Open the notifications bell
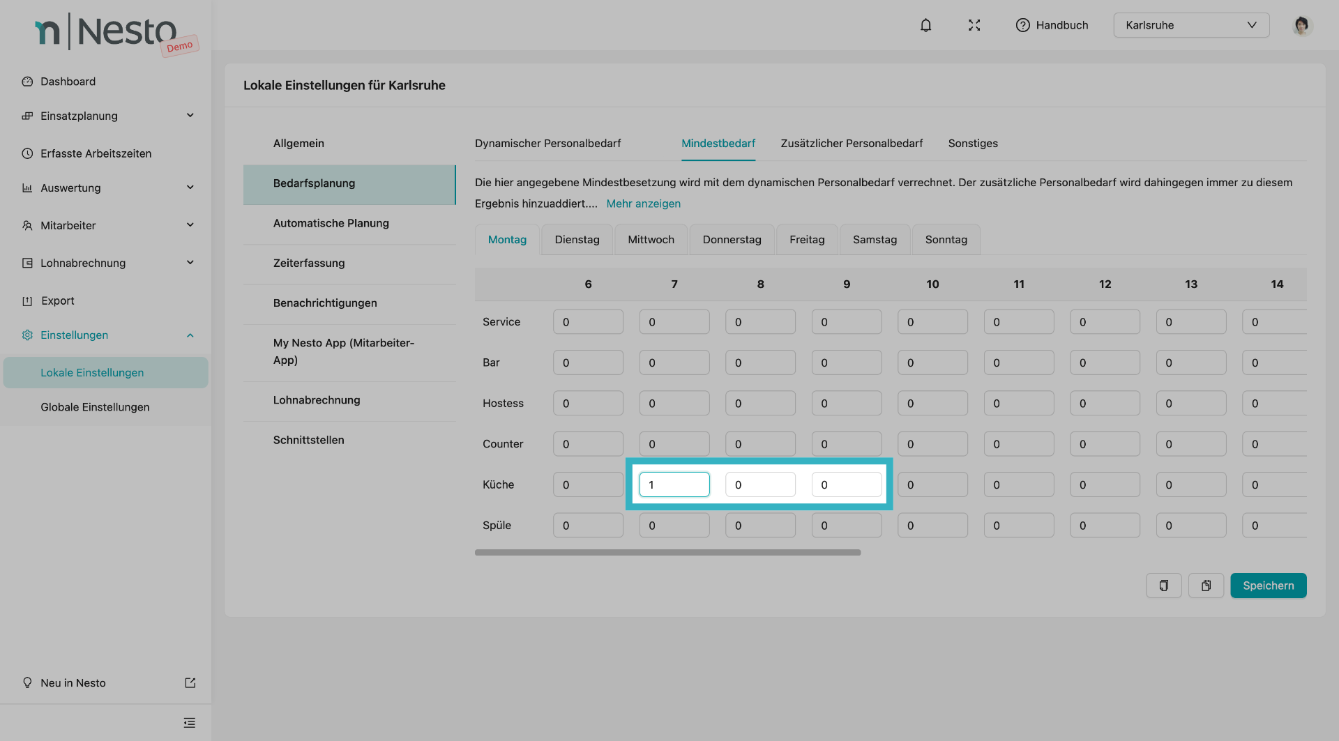 tap(925, 25)
